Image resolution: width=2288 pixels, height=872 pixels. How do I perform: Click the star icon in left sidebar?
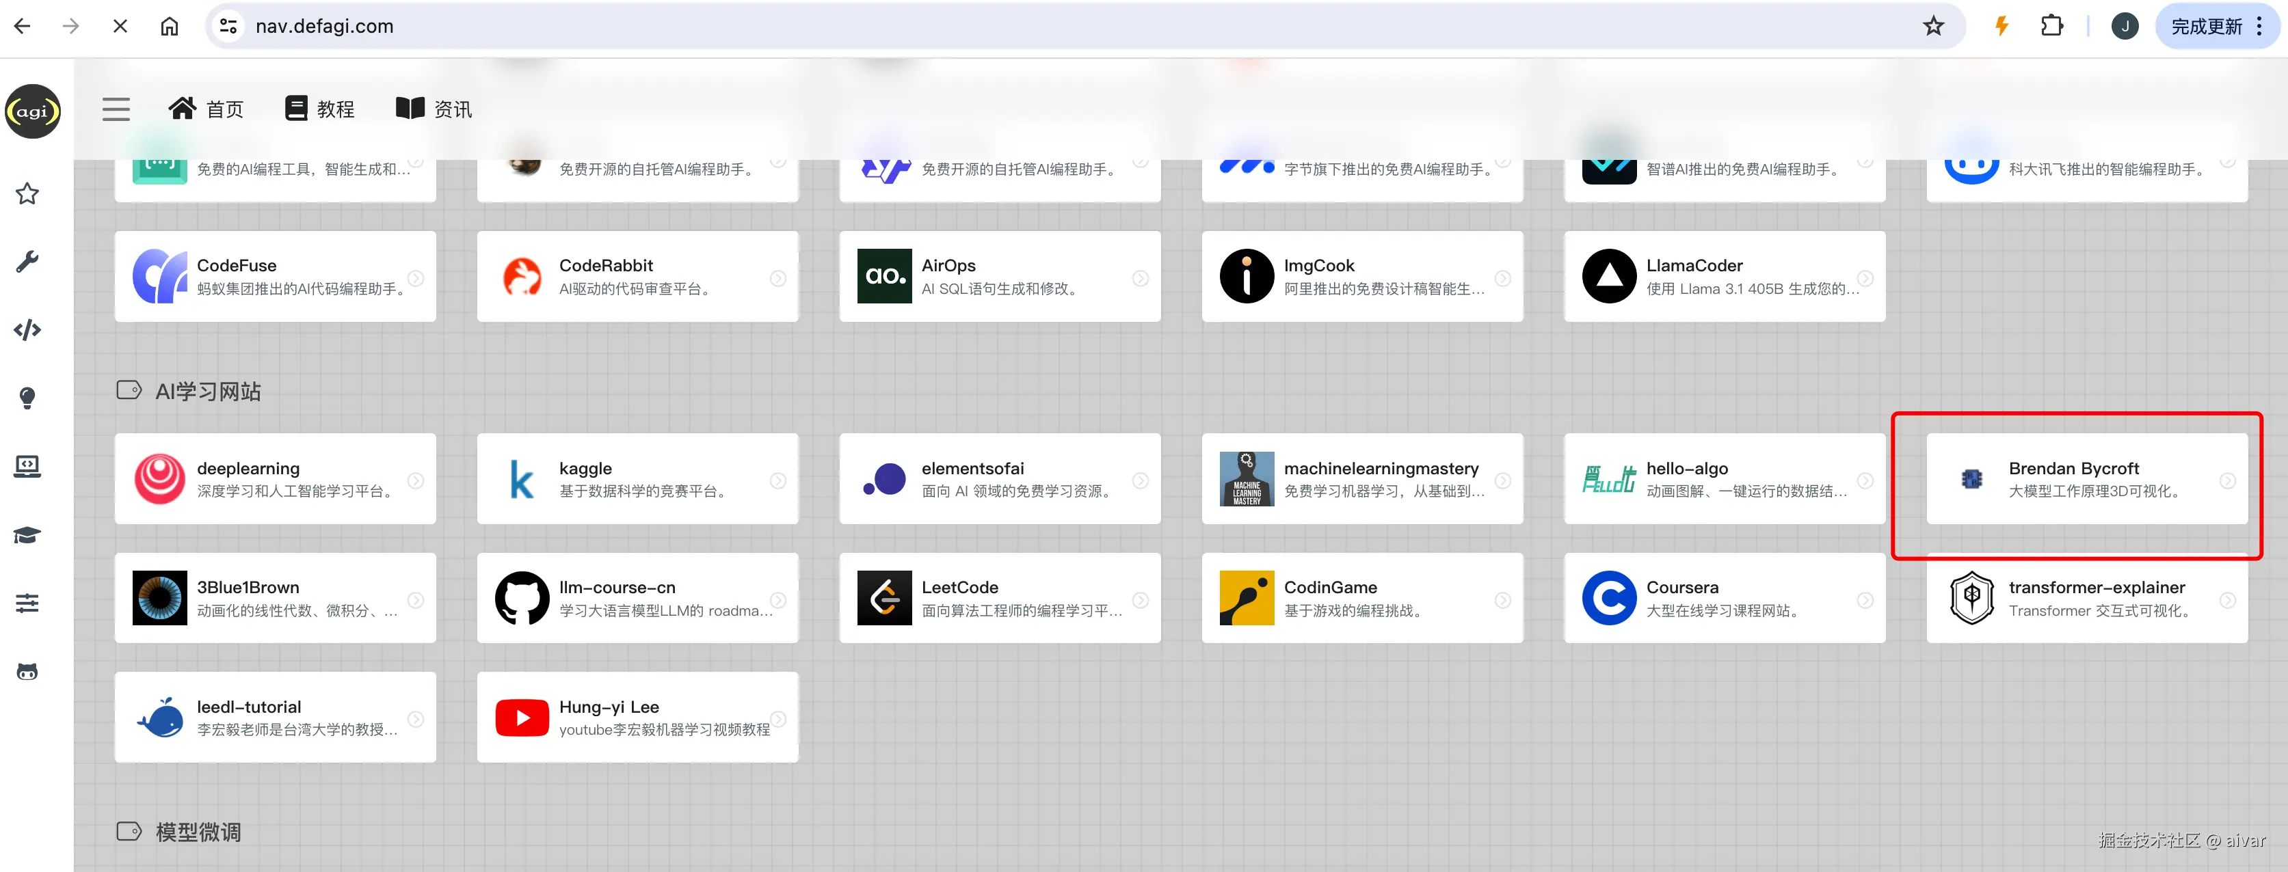27,193
